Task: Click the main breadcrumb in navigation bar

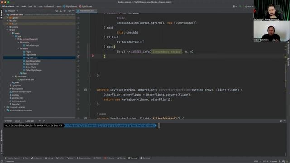Action: 24,6
